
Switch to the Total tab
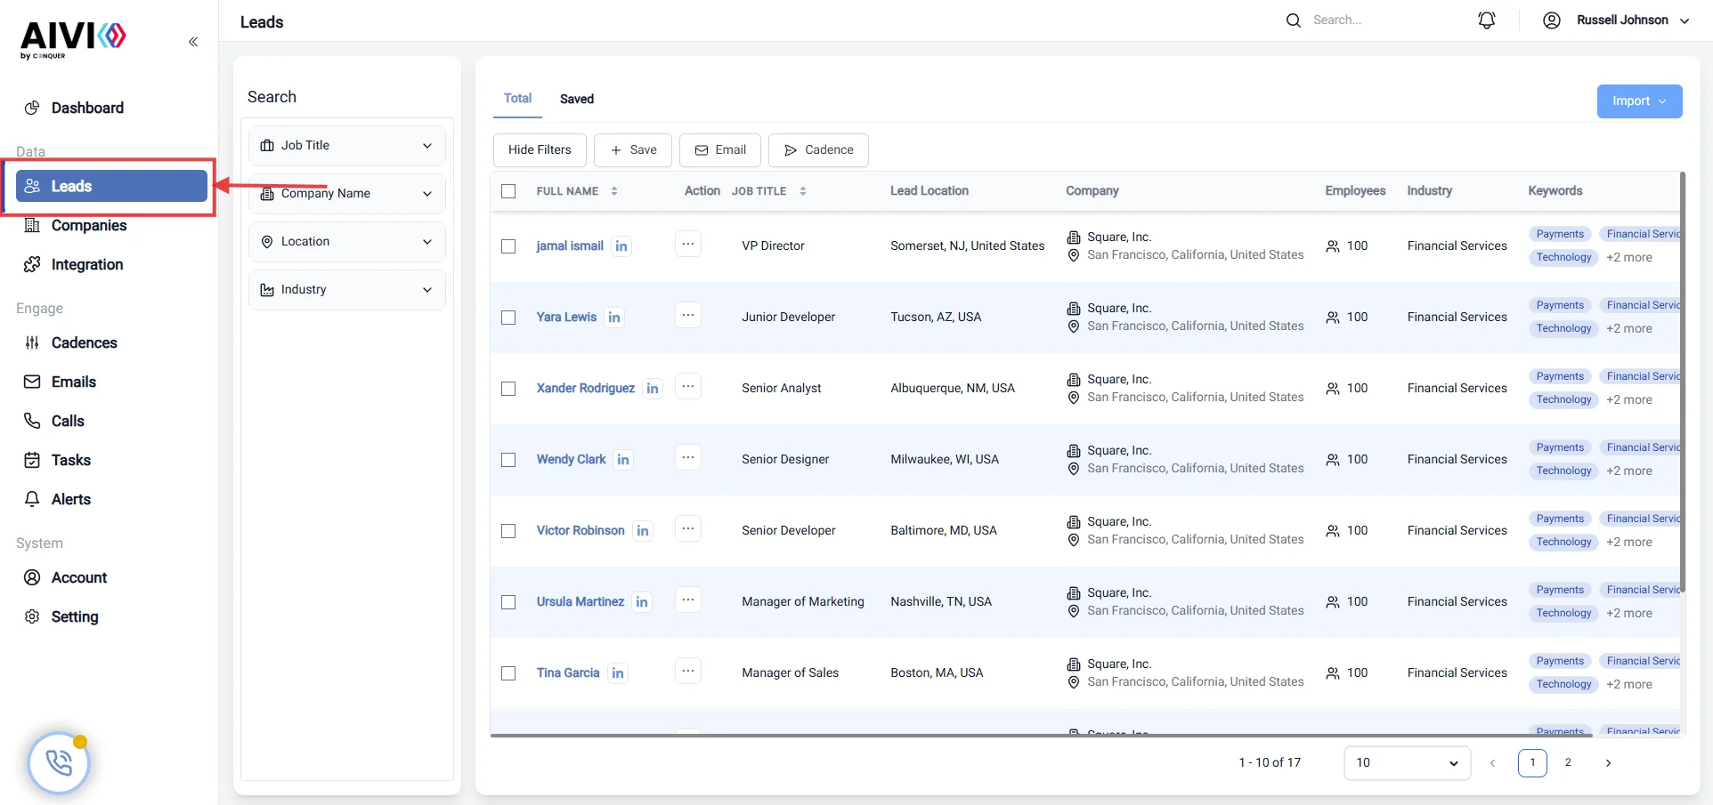pyautogui.click(x=517, y=99)
